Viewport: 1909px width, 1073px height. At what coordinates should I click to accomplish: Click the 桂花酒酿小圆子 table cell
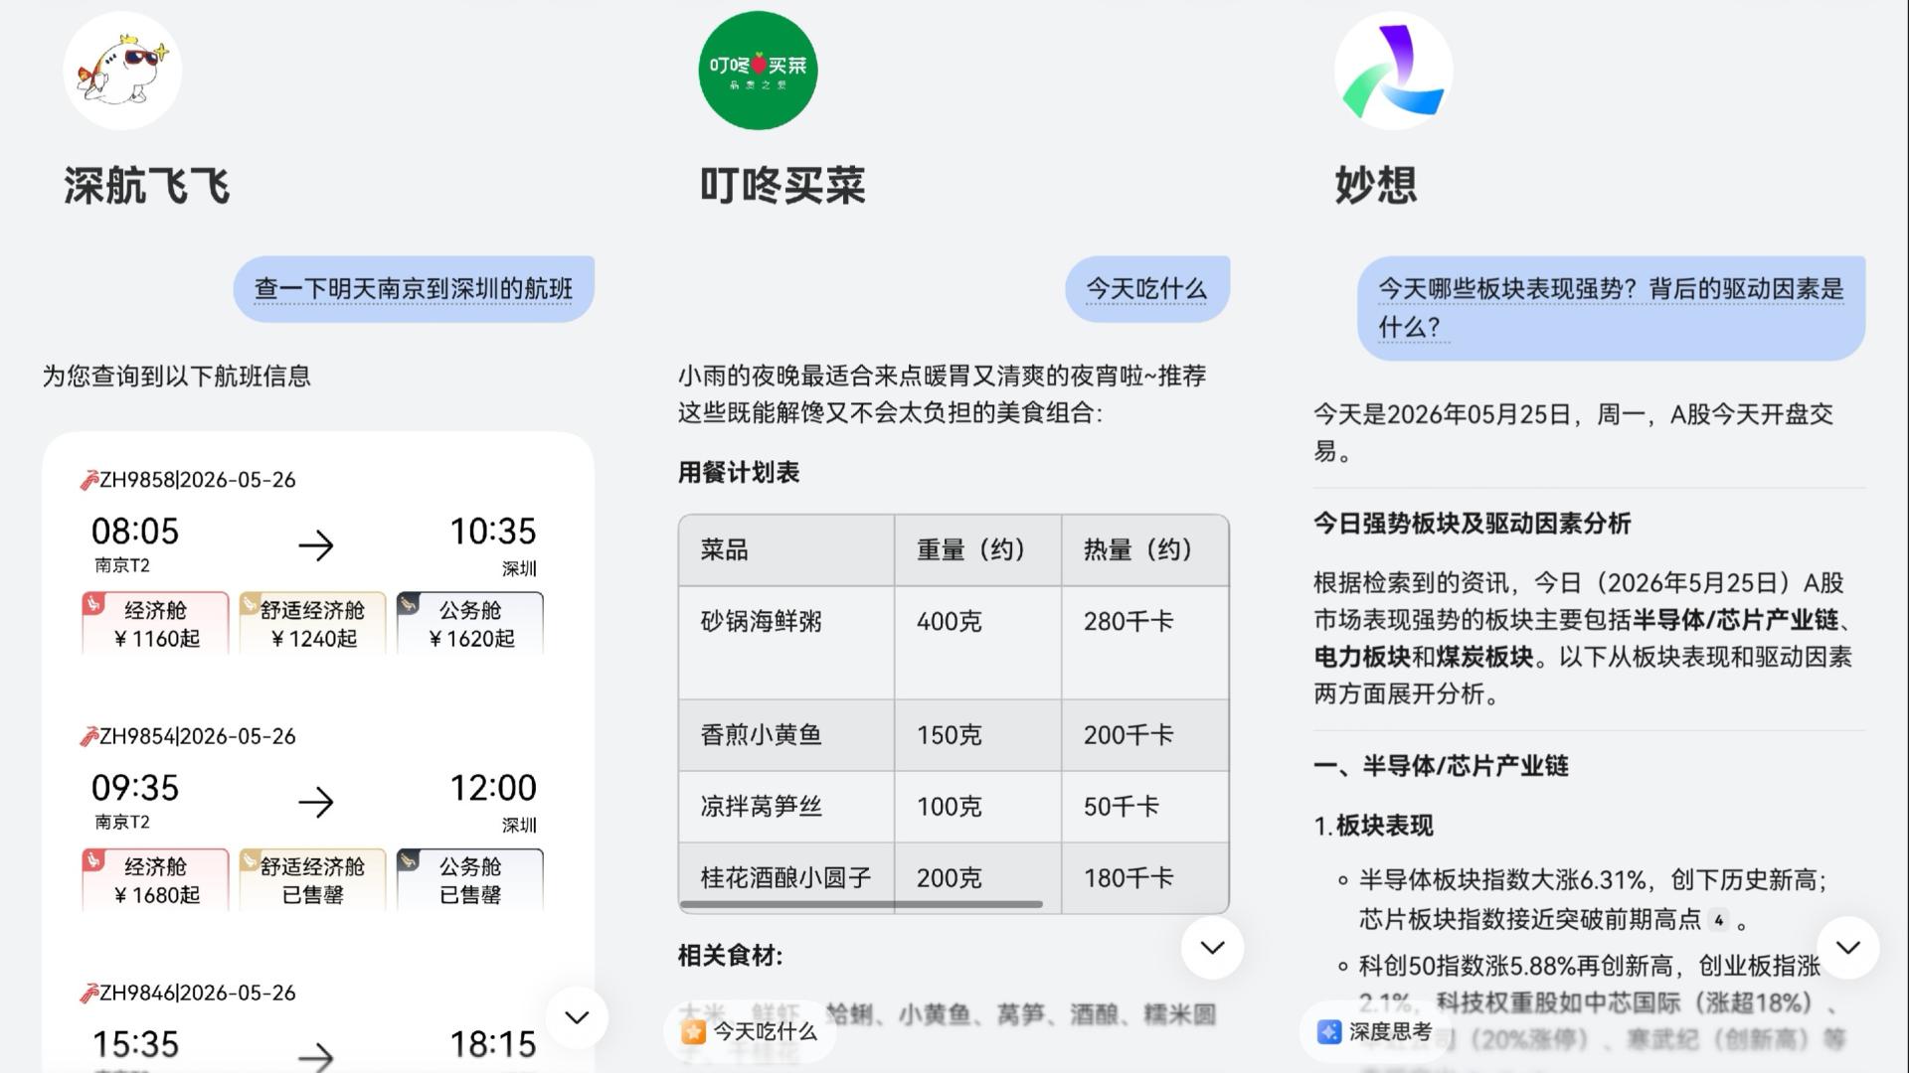(786, 878)
